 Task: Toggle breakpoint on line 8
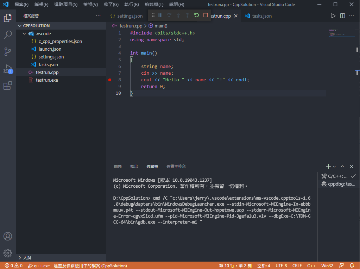110,80
